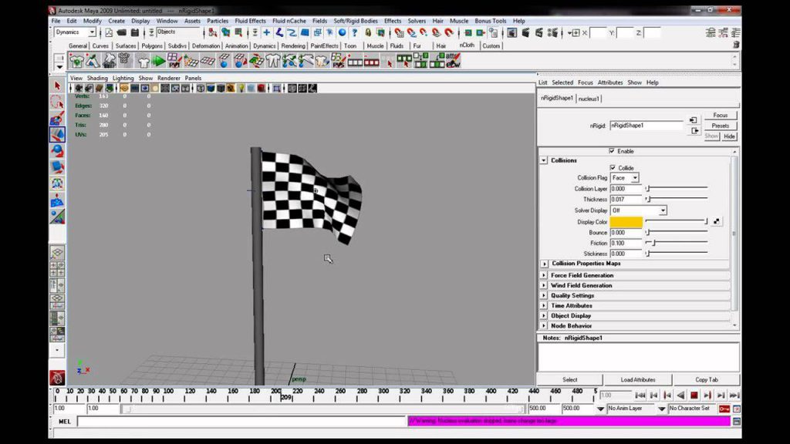Expand Wind Field Generation section
Viewport: 790px width, 444px height.
544,285
